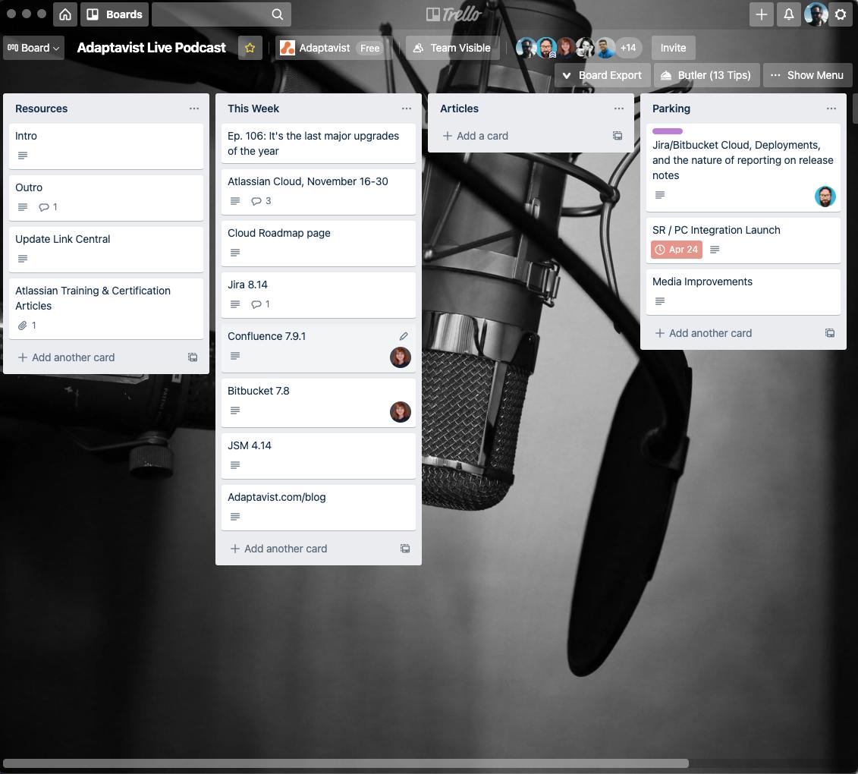Open settings gear icon in header
The width and height of the screenshot is (858, 774).
coord(841,14)
